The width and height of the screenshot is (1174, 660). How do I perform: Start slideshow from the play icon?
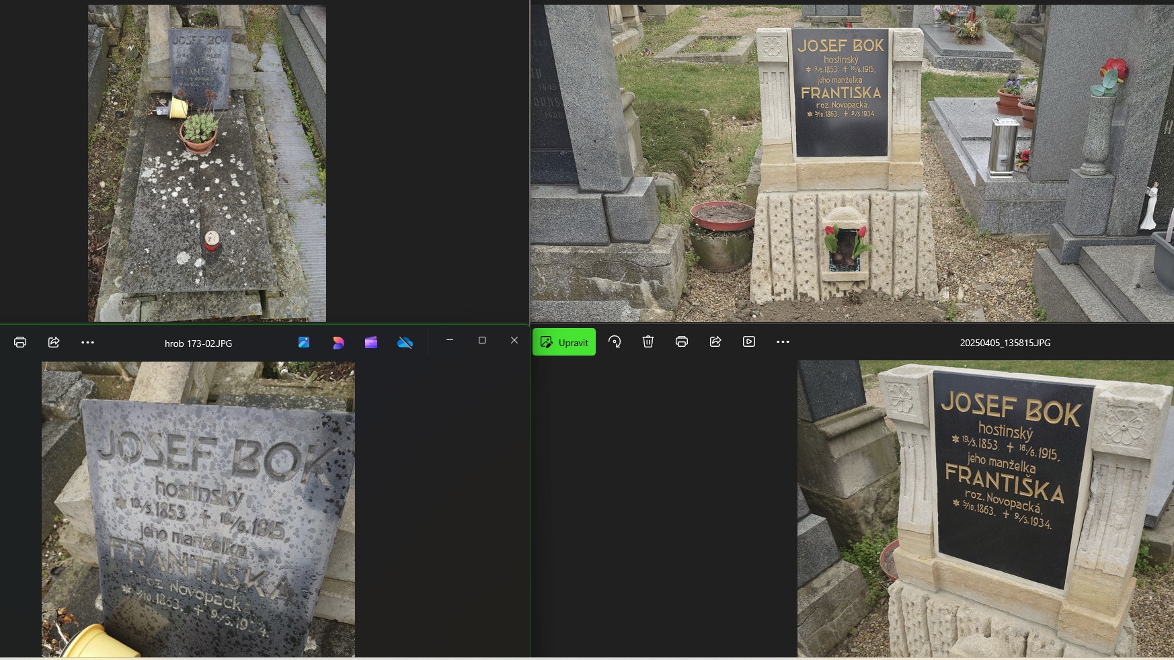[748, 341]
